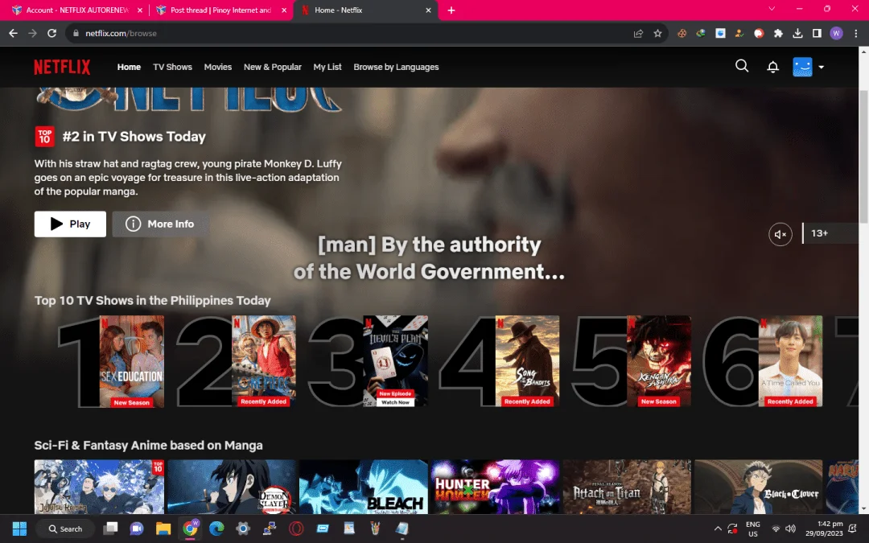Close the Home - Netflix tab

(x=428, y=10)
